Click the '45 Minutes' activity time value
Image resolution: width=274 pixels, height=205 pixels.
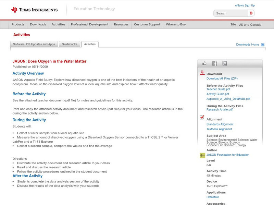click(x=213, y=176)
